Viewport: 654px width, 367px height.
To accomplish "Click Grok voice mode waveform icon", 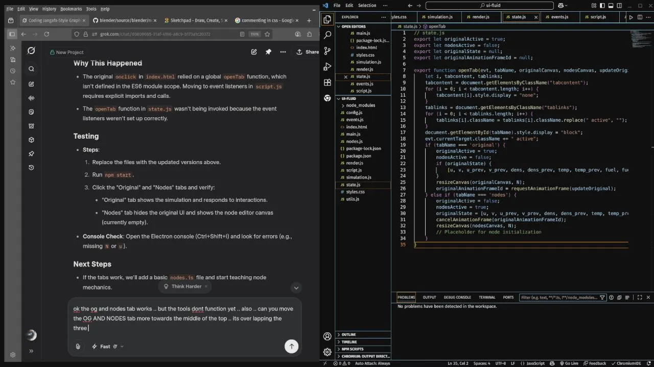I will tap(31, 98).
